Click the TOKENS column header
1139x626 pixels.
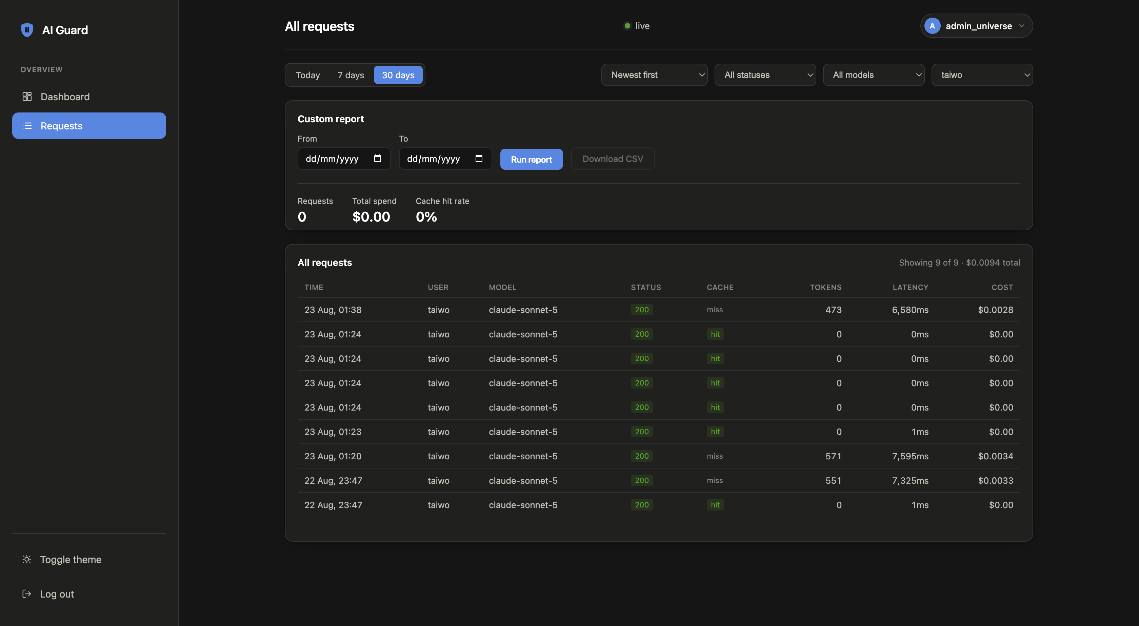click(825, 287)
